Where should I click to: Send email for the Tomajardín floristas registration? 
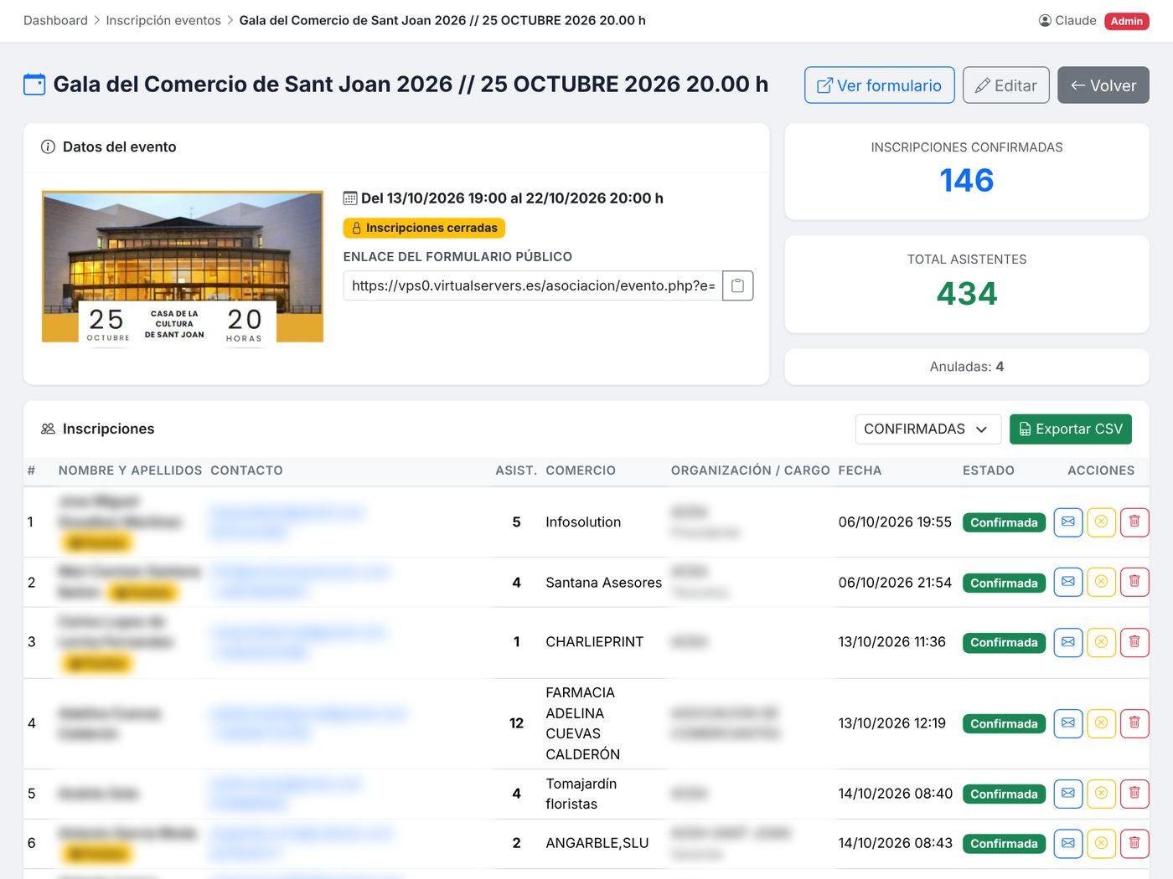click(1068, 794)
